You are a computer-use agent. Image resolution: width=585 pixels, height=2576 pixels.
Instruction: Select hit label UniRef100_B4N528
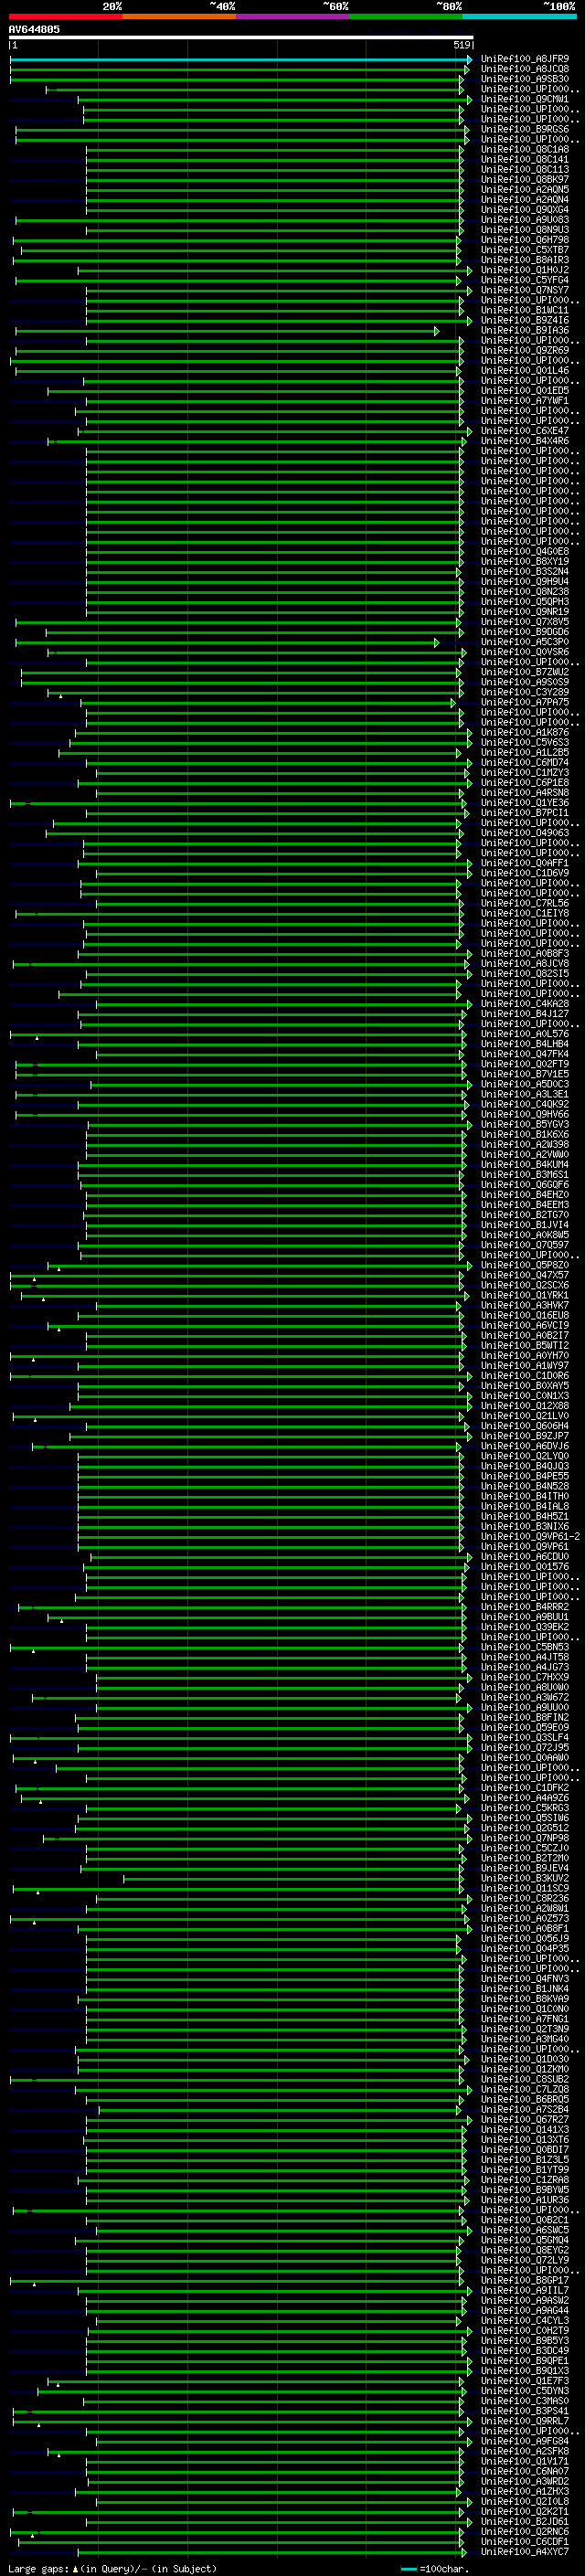(x=525, y=1486)
